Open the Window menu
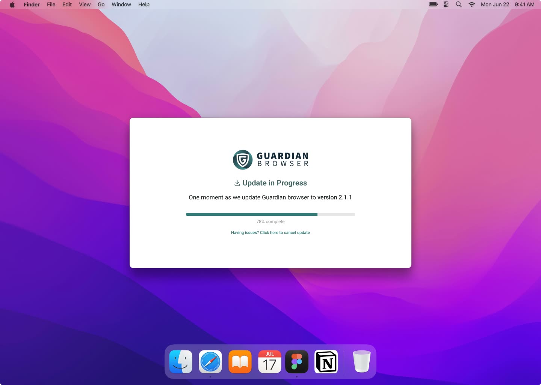 pyautogui.click(x=121, y=5)
